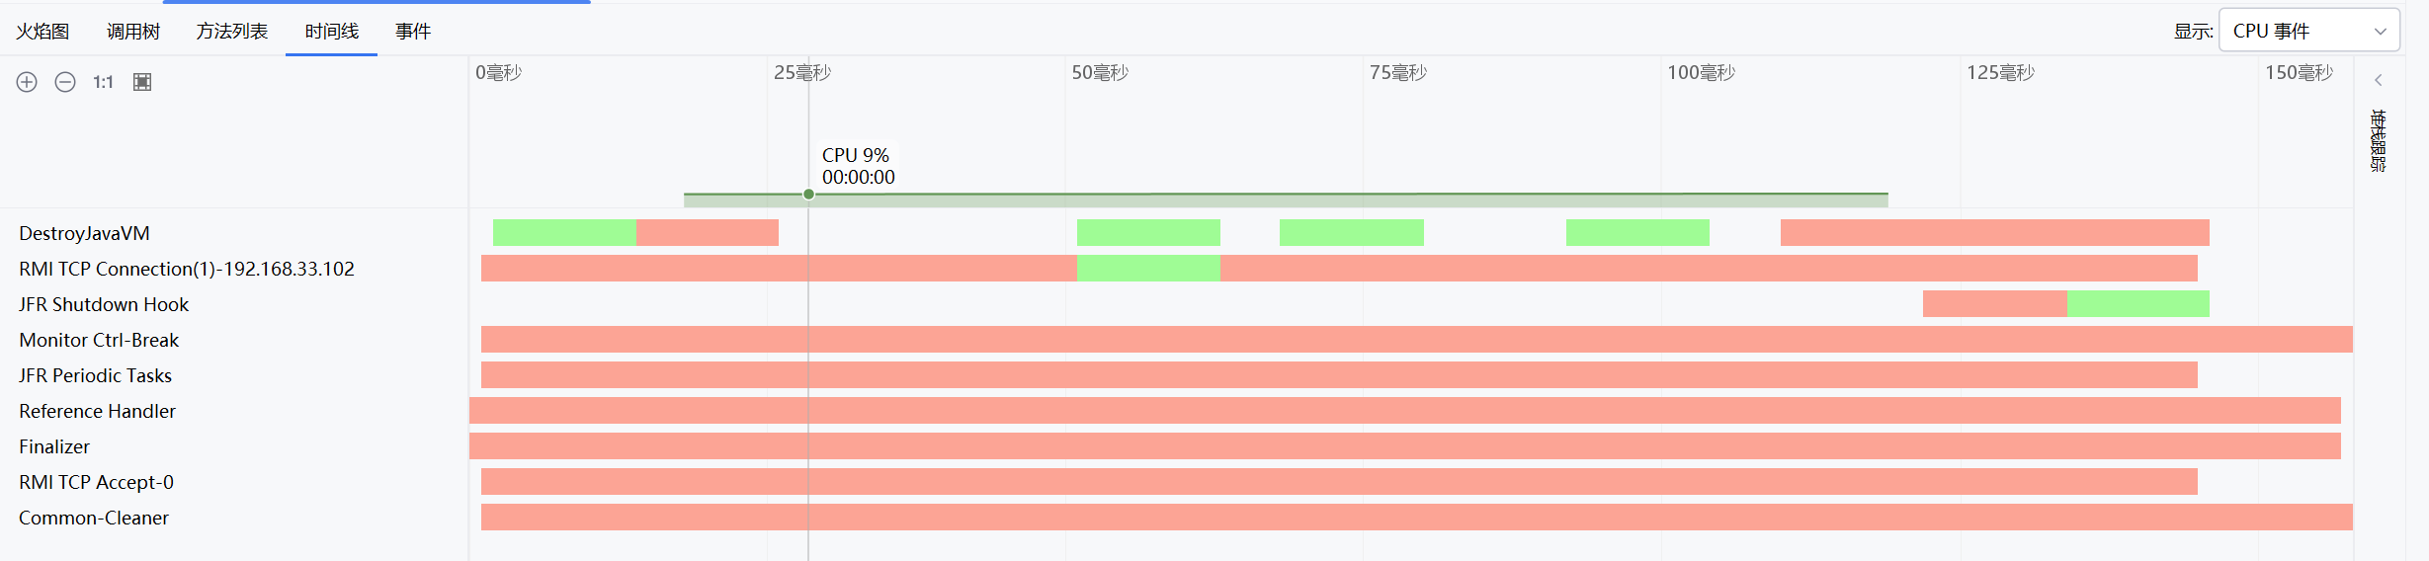The width and height of the screenshot is (2429, 561).
Task: Collapse the right side panel chevron
Action: (x=2379, y=81)
